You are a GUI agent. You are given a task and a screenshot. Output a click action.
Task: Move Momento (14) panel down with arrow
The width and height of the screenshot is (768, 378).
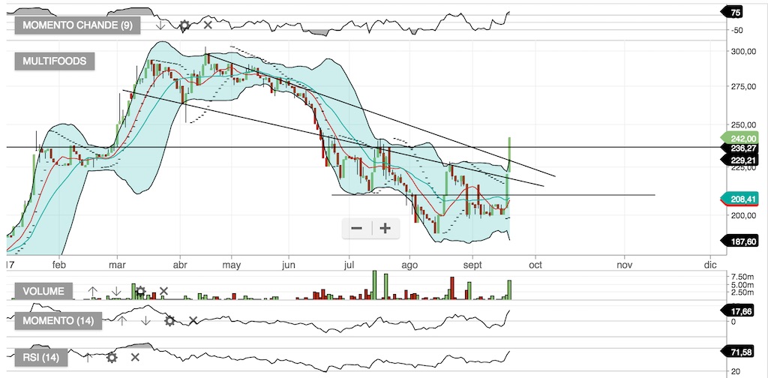[x=145, y=321]
